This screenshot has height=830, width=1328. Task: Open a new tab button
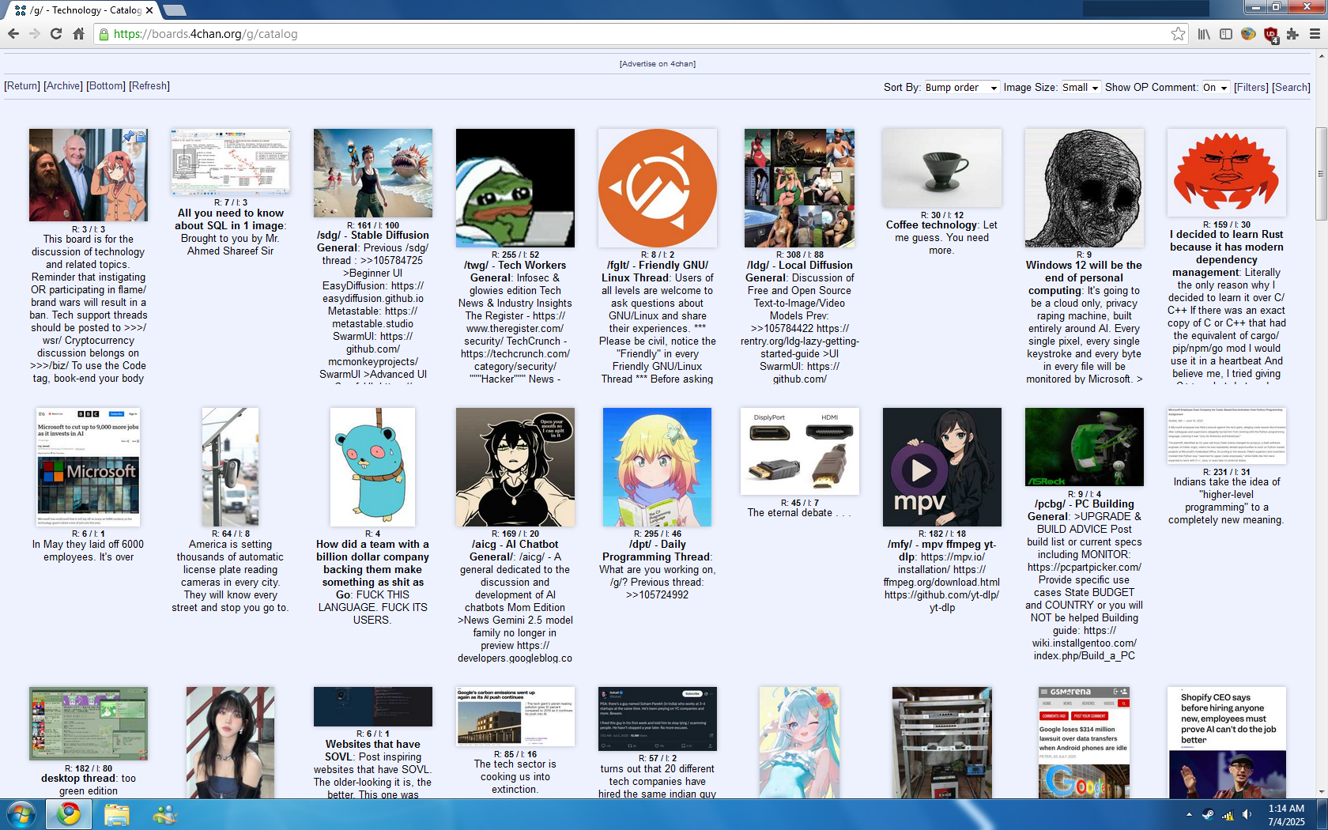click(x=174, y=10)
